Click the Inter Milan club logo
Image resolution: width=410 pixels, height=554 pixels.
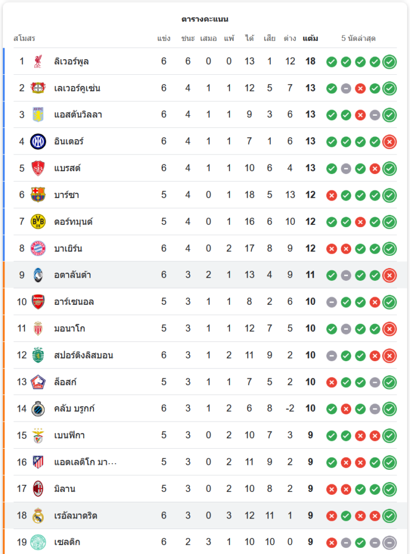pos(38,141)
